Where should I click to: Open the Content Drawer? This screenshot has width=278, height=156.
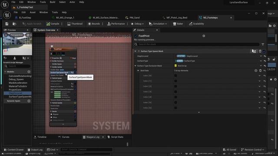coord(13,149)
